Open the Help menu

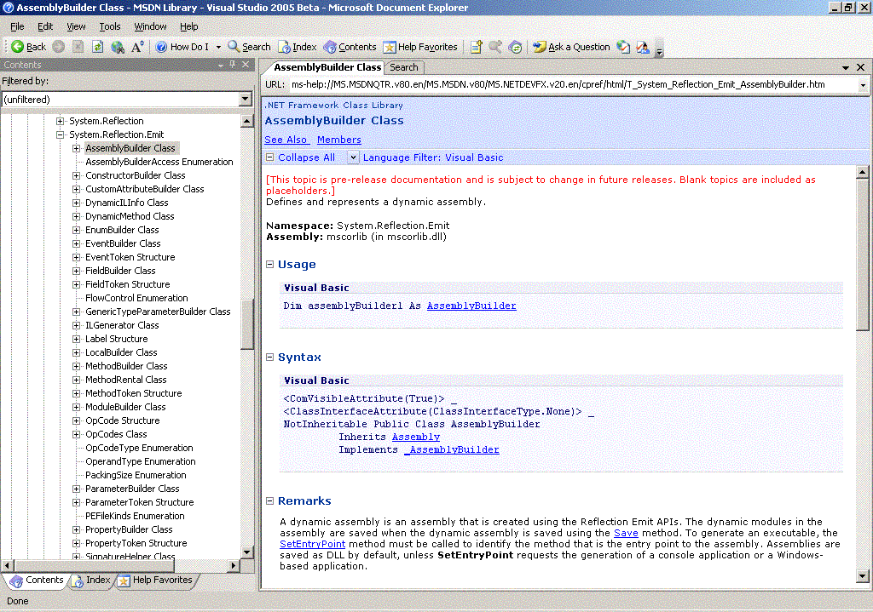coord(188,26)
